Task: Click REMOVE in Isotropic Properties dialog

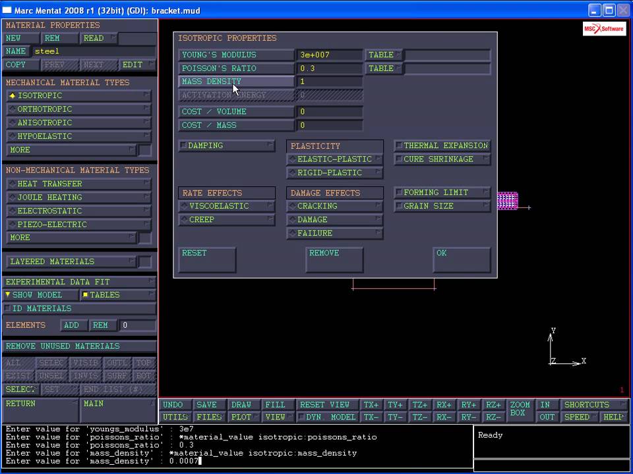Action: (335, 260)
